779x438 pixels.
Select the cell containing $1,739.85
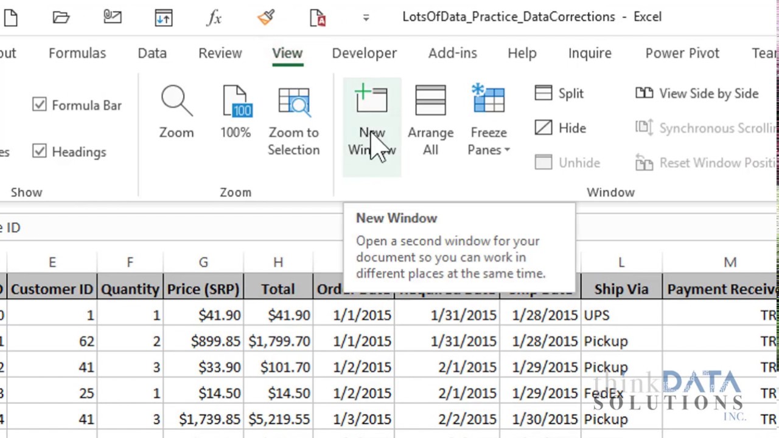(x=203, y=419)
